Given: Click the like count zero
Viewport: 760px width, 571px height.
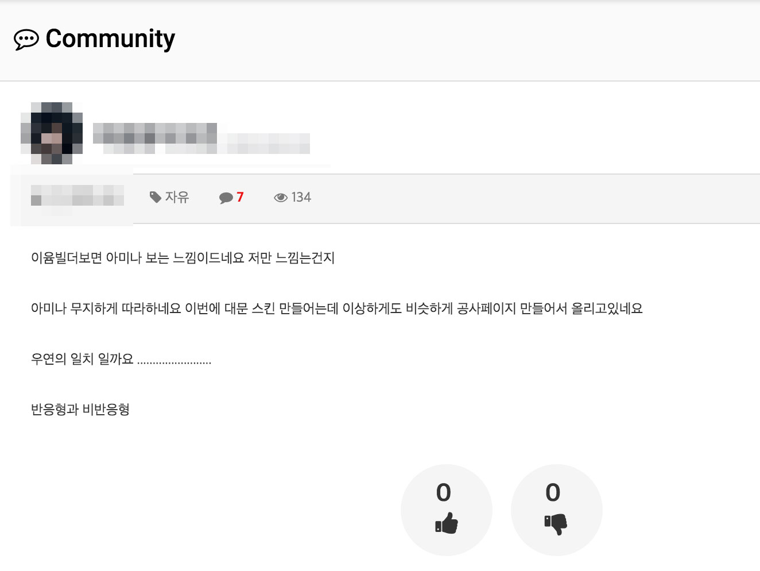Looking at the screenshot, I should point(444,492).
